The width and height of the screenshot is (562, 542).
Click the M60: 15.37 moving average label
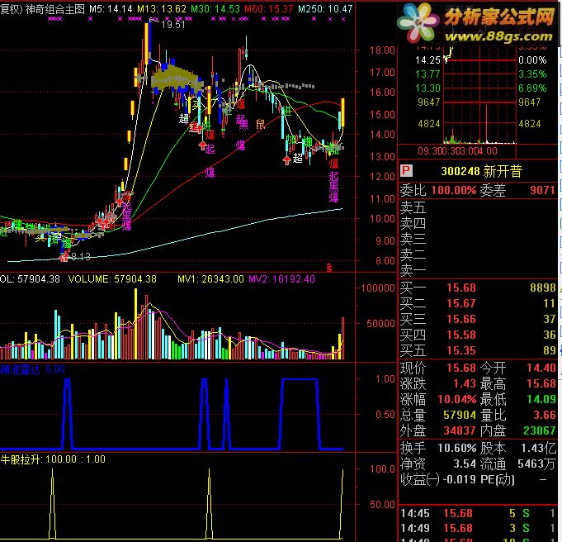coord(268,9)
